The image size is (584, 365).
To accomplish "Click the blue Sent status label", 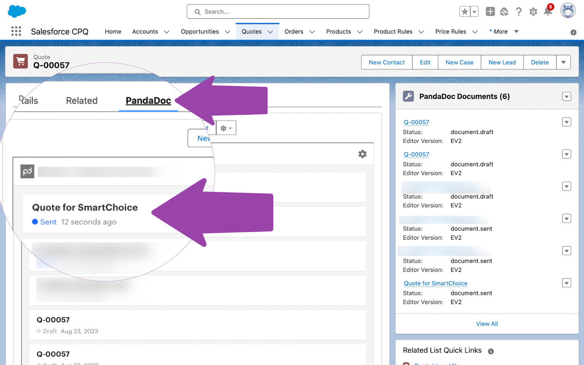I will [48, 222].
